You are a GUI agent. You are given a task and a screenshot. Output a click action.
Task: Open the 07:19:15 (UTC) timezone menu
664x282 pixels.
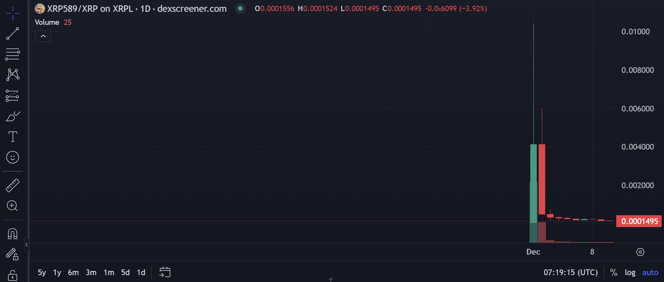[570, 272]
